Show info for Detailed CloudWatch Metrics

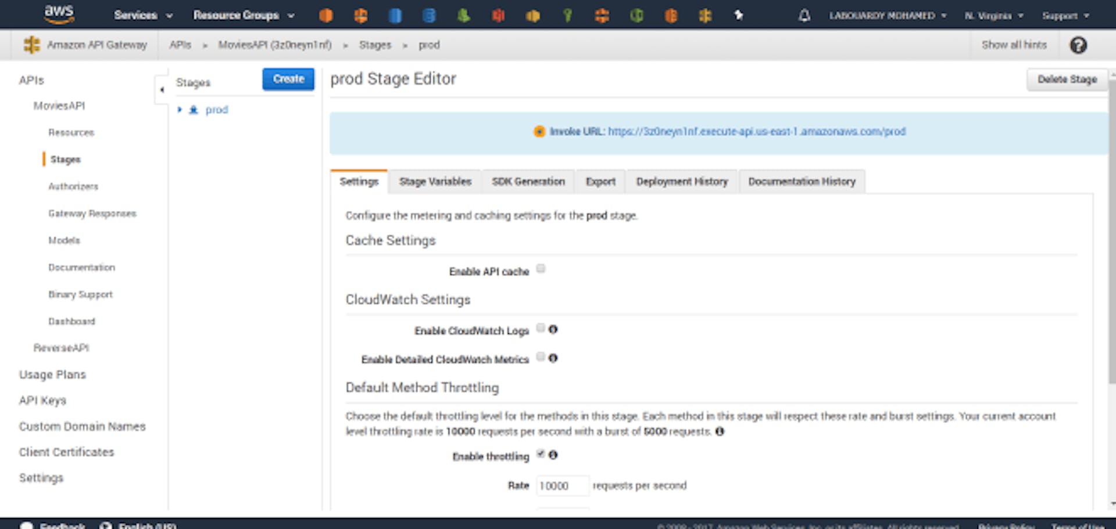coord(553,358)
